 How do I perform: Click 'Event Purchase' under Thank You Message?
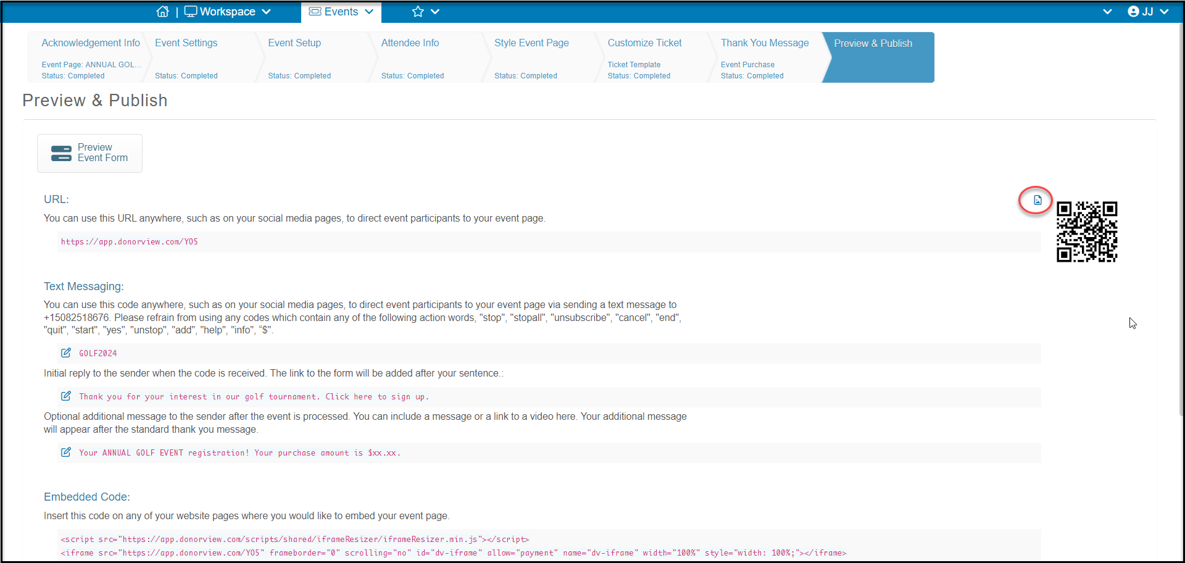[747, 65]
